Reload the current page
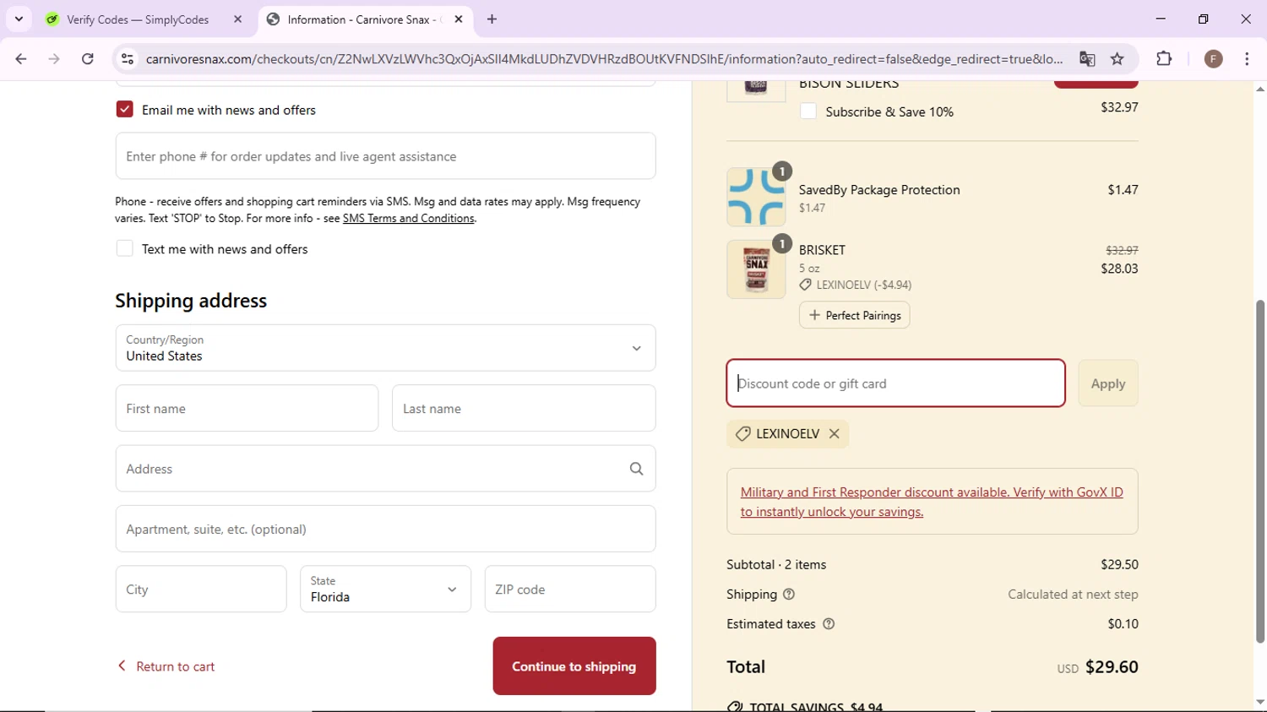1267x712 pixels. point(88,59)
